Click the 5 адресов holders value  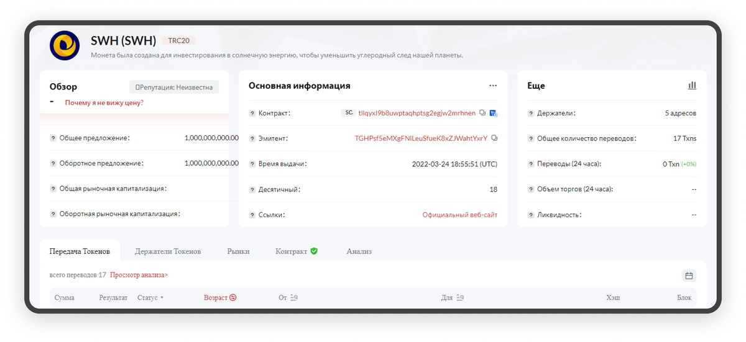[x=681, y=114]
